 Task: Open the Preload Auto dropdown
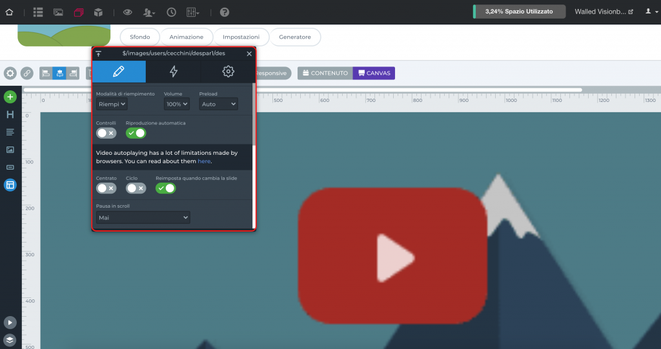tap(218, 104)
